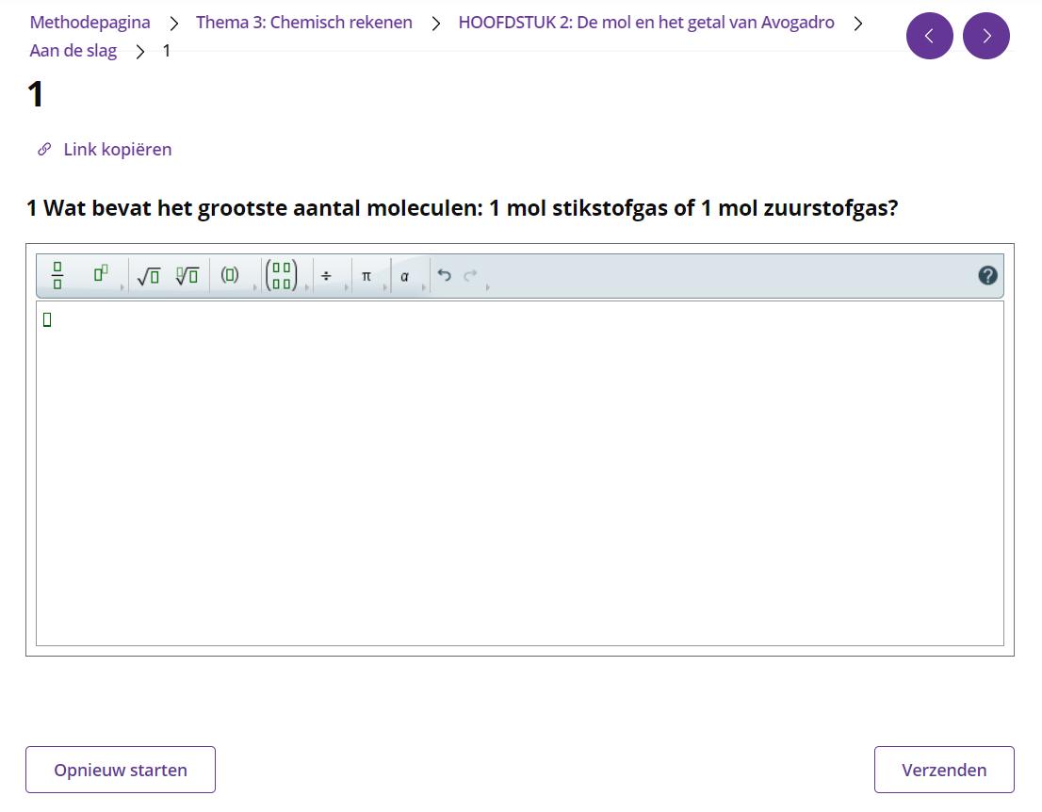Click inside the math answer input area
The width and height of the screenshot is (1042, 812).
(520, 473)
